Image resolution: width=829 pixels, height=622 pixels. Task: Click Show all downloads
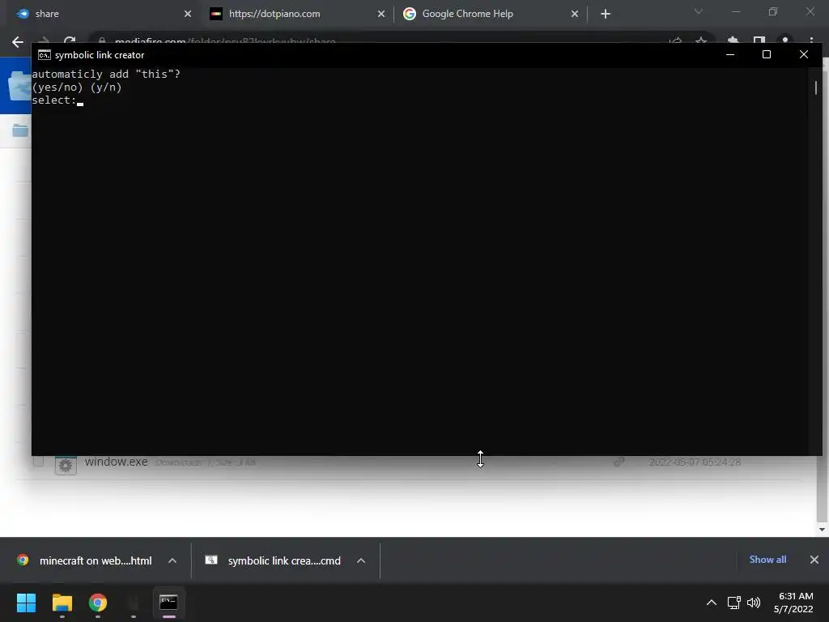pos(767,560)
